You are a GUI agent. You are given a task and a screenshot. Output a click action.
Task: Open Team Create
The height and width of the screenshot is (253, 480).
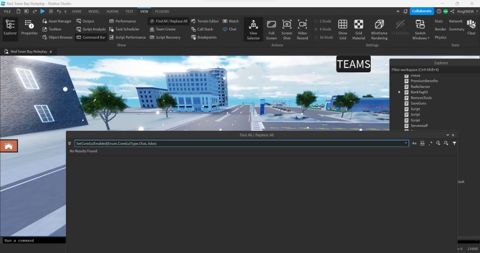pyautogui.click(x=163, y=29)
